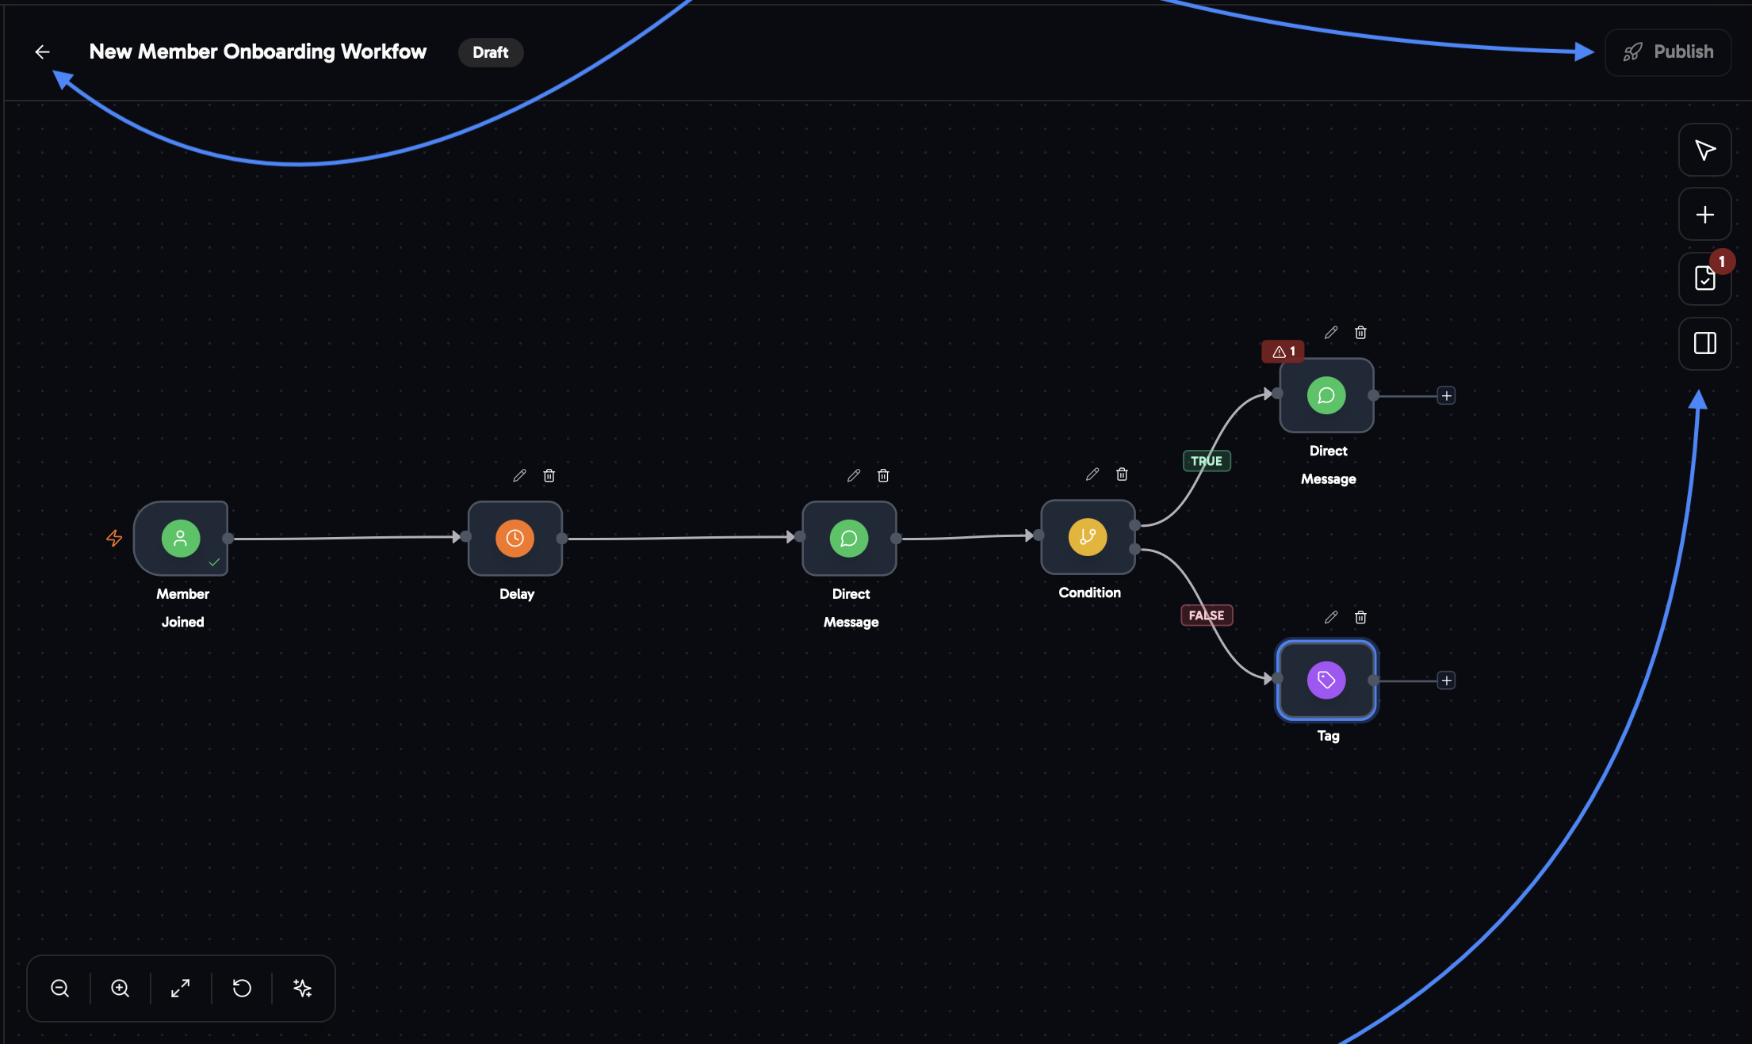The image size is (1752, 1044).
Task: Select the Condition branch node
Action: tap(1088, 537)
